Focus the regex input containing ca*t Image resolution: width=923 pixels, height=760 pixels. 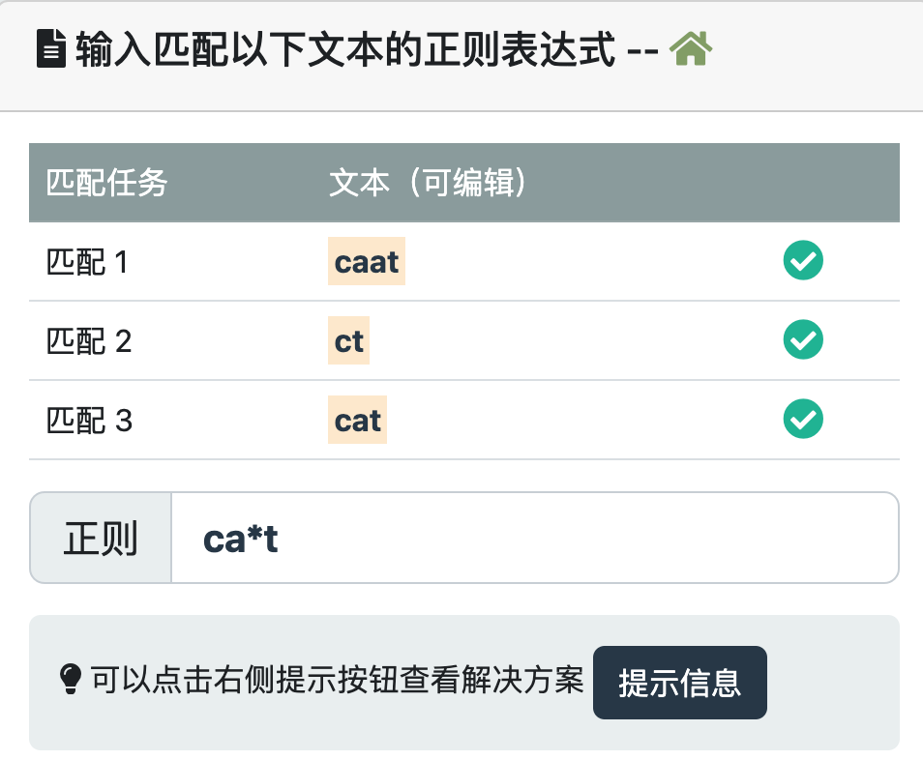[x=534, y=539]
